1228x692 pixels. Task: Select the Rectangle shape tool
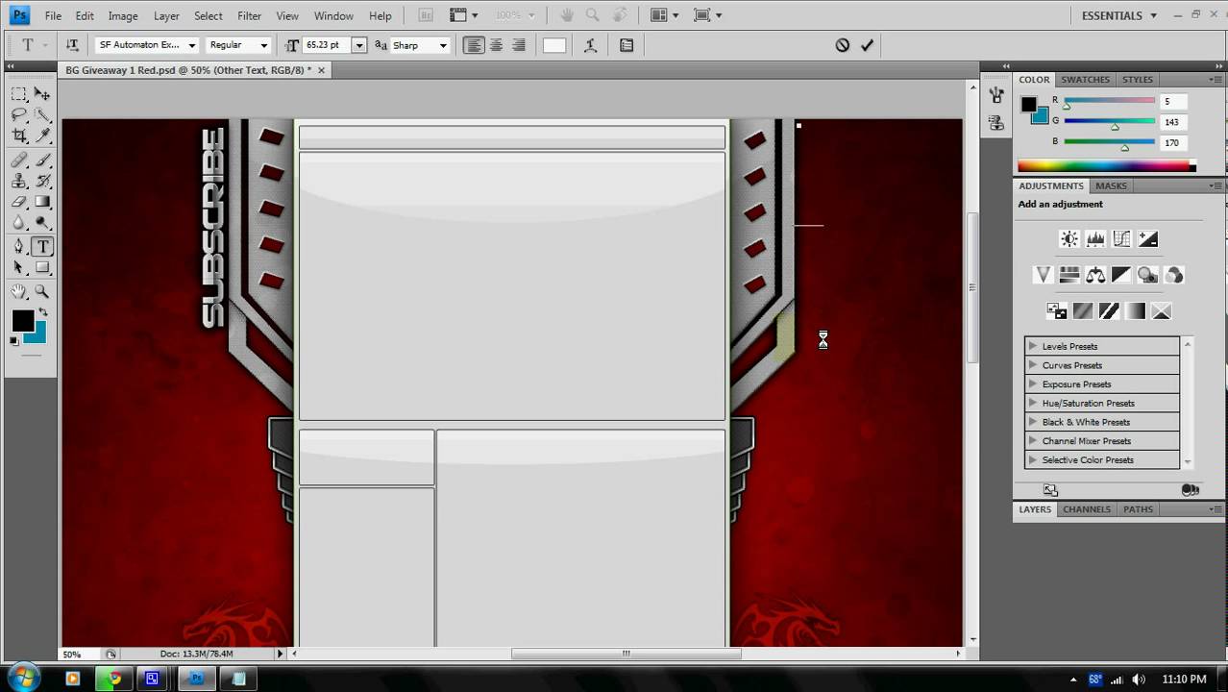(x=42, y=268)
